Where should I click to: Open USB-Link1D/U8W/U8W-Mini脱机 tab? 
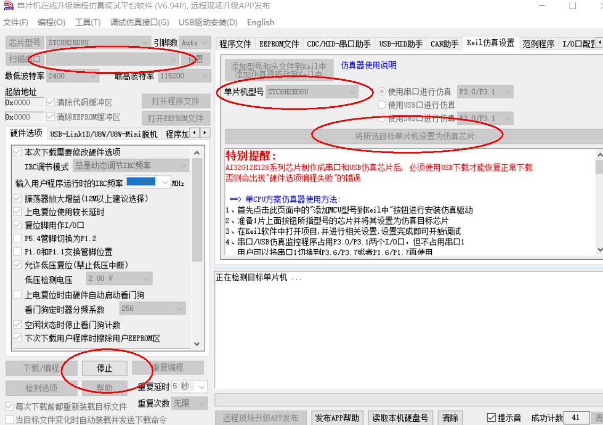[x=104, y=134]
